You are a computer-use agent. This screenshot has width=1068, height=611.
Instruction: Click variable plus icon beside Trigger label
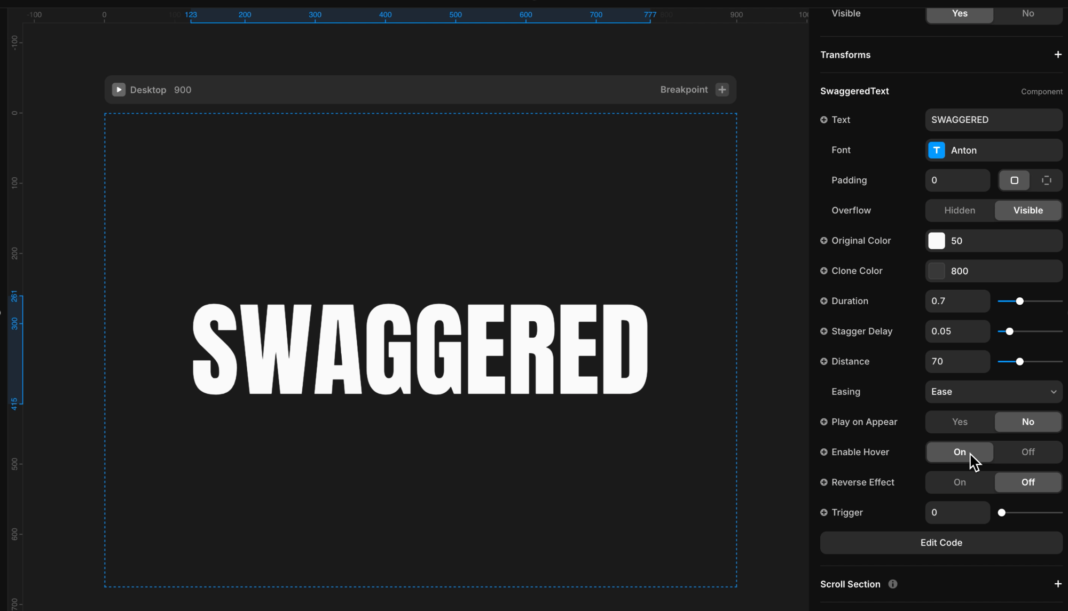[824, 512]
